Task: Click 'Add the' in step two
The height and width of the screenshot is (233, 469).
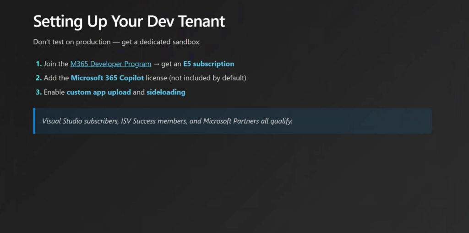Action: [x=56, y=78]
